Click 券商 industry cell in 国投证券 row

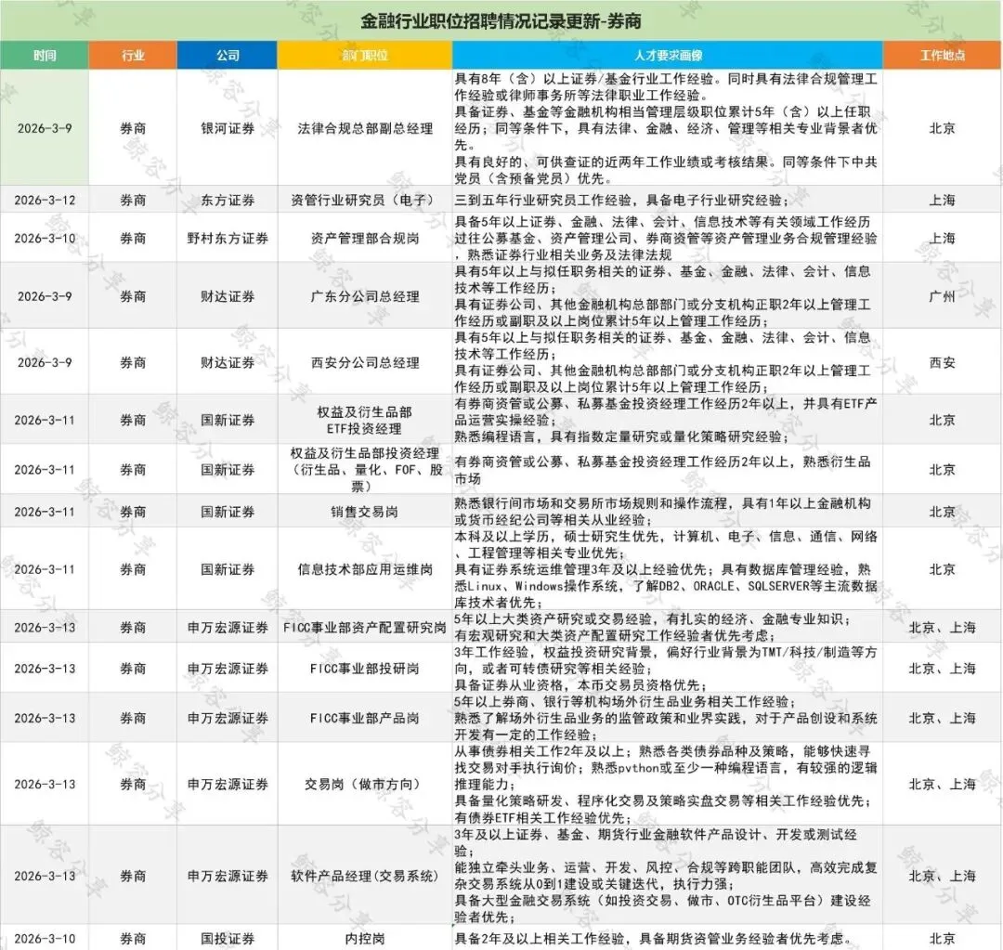pos(133,939)
